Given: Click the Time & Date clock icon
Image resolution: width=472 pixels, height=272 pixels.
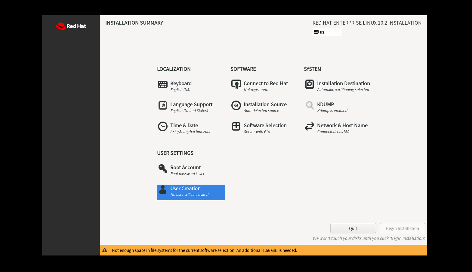Looking at the screenshot, I should click(x=163, y=126).
